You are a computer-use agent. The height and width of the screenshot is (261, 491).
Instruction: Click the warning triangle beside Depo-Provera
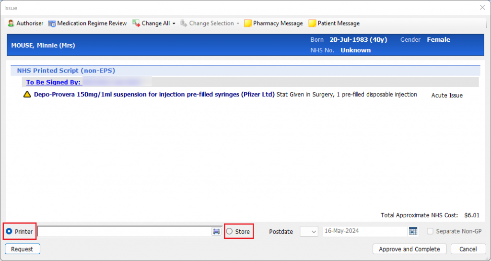pos(27,95)
